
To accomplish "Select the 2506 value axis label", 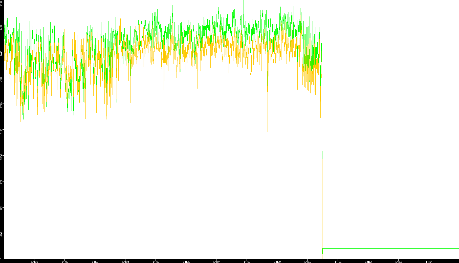I will pos(2,157).
